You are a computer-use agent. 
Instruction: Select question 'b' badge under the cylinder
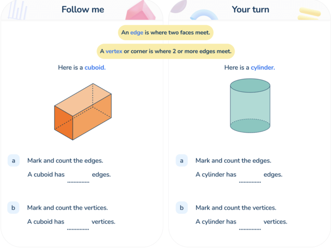pos(182,208)
